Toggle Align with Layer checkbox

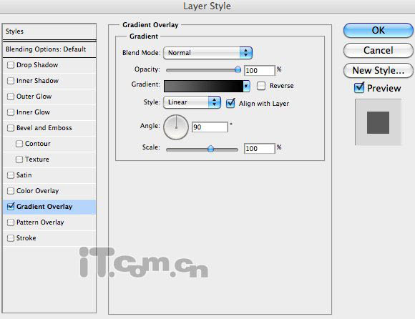[230, 103]
